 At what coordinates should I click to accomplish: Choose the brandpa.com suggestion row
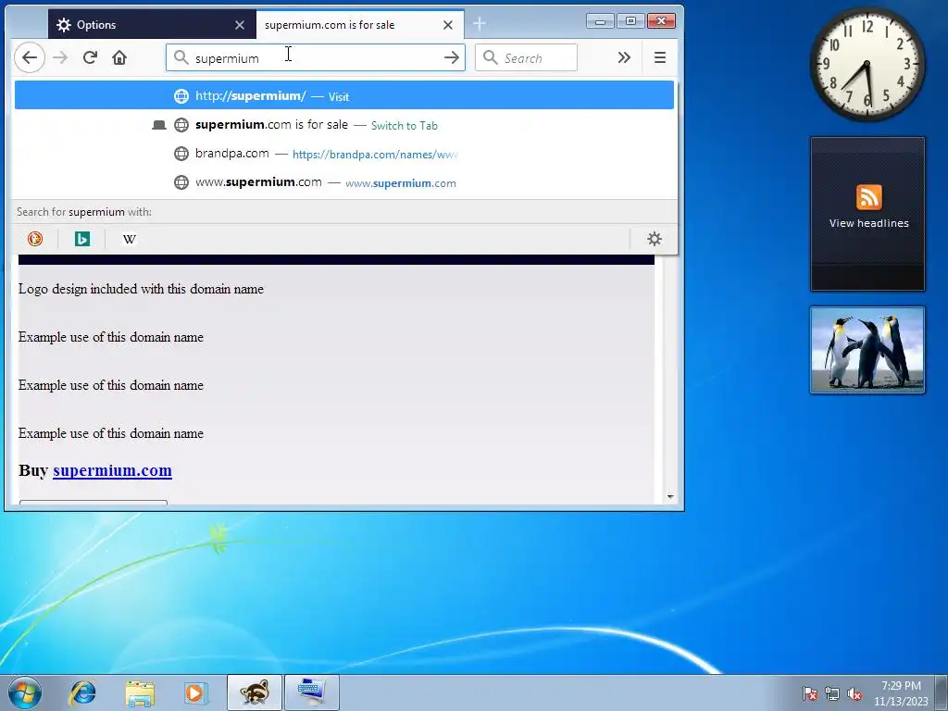coord(344,154)
